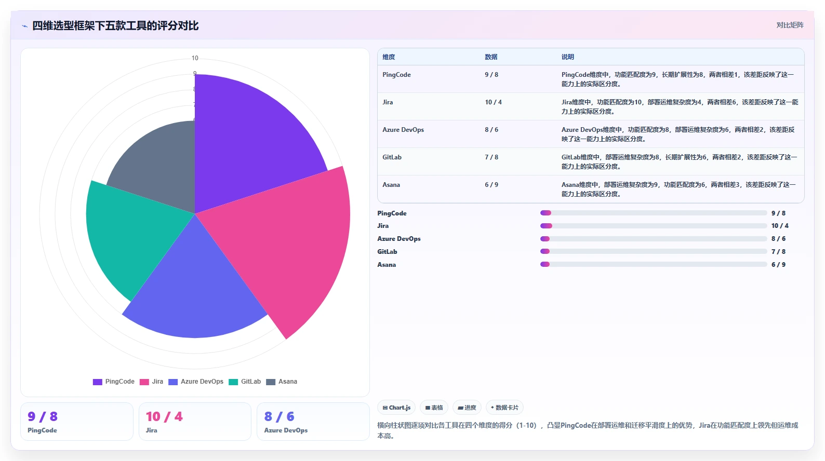Click the 对比矩阵 label in header
Image resolution: width=825 pixels, height=461 pixels.
click(x=790, y=25)
